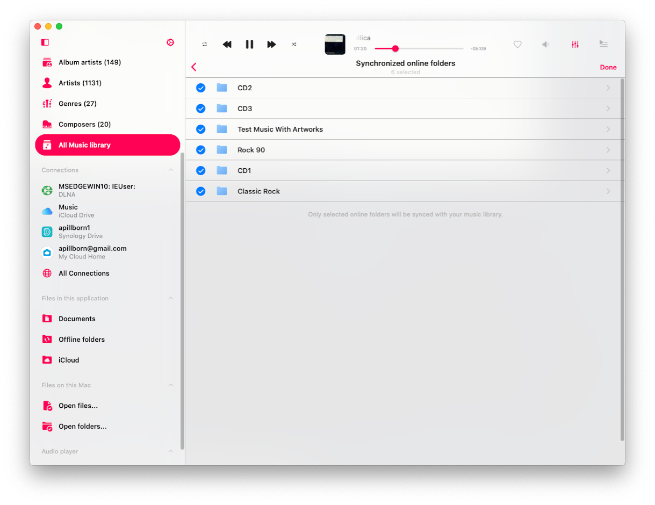This screenshot has width=655, height=505.
Task: Deselect the CD2 folder checkmark
Action: click(200, 88)
